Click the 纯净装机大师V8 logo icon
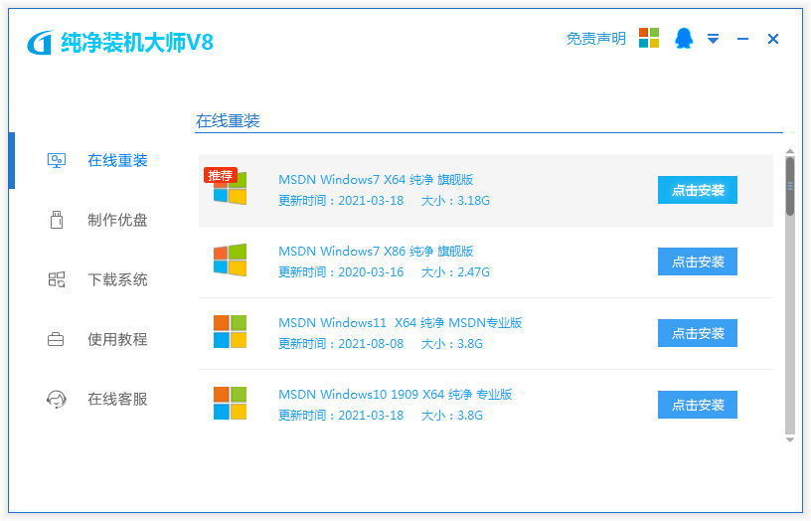 coord(41,43)
